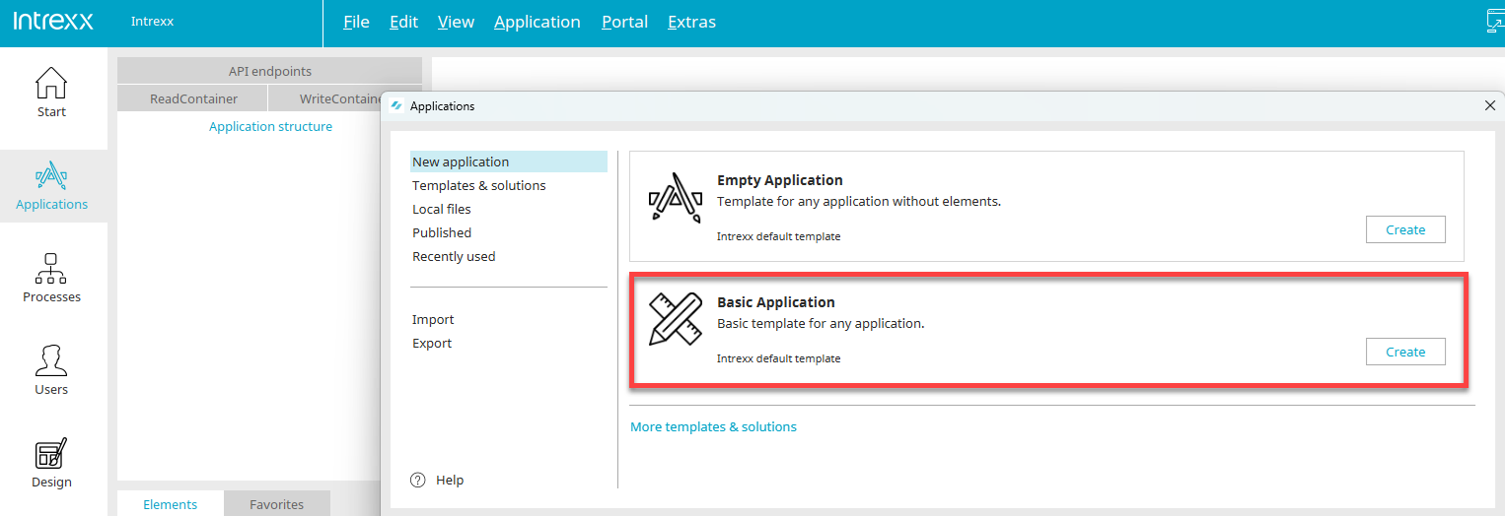Click the Intrexx portal name in header
The width and height of the screenshot is (1505, 516).
[x=152, y=21]
